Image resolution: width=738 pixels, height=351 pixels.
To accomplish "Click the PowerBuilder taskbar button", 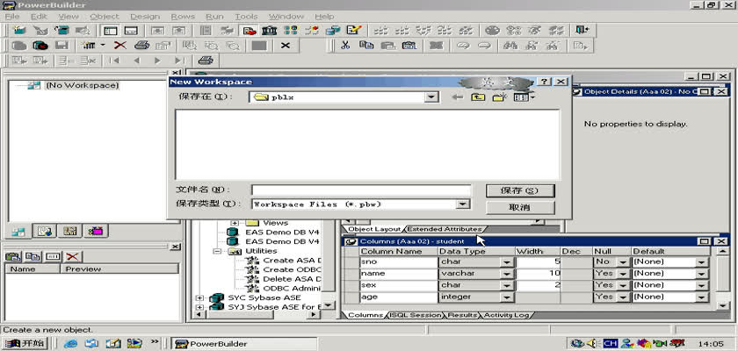I will pyautogui.click(x=243, y=343).
